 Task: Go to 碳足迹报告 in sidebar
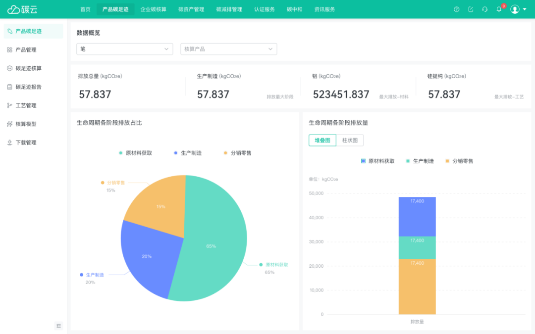[x=28, y=87]
